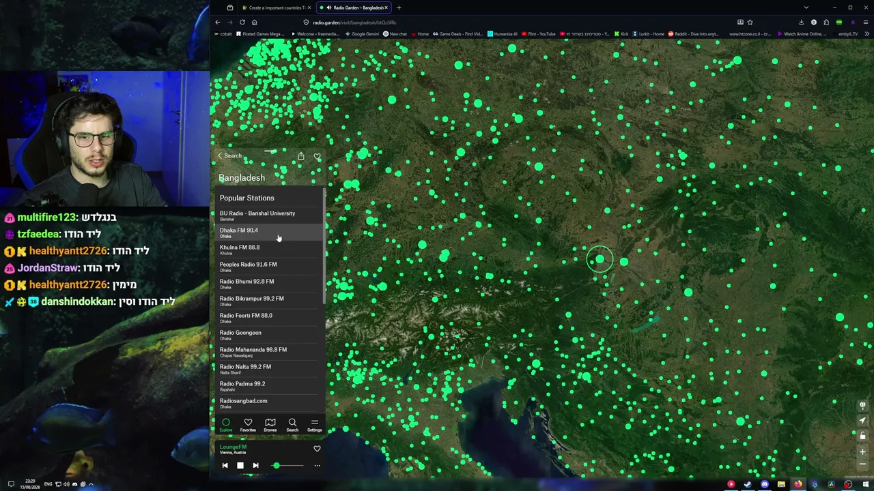The height and width of the screenshot is (491, 874).
Task: Go back in browser history
Action: [x=218, y=22]
